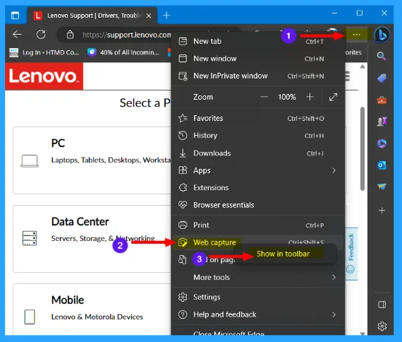Viewport: 402px width, 342px height.
Task: Open Mobile product category card
Action: pos(92,309)
